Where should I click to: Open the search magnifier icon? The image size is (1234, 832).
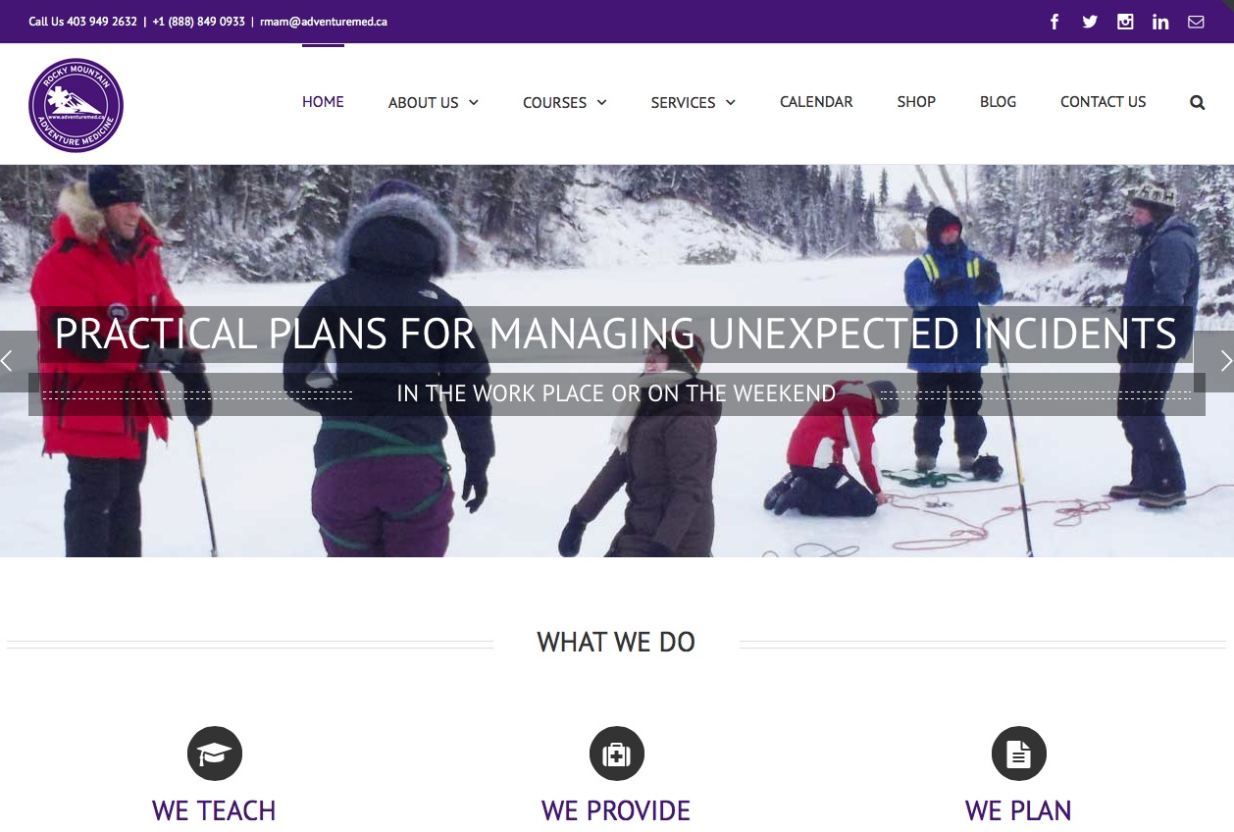pyautogui.click(x=1197, y=102)
